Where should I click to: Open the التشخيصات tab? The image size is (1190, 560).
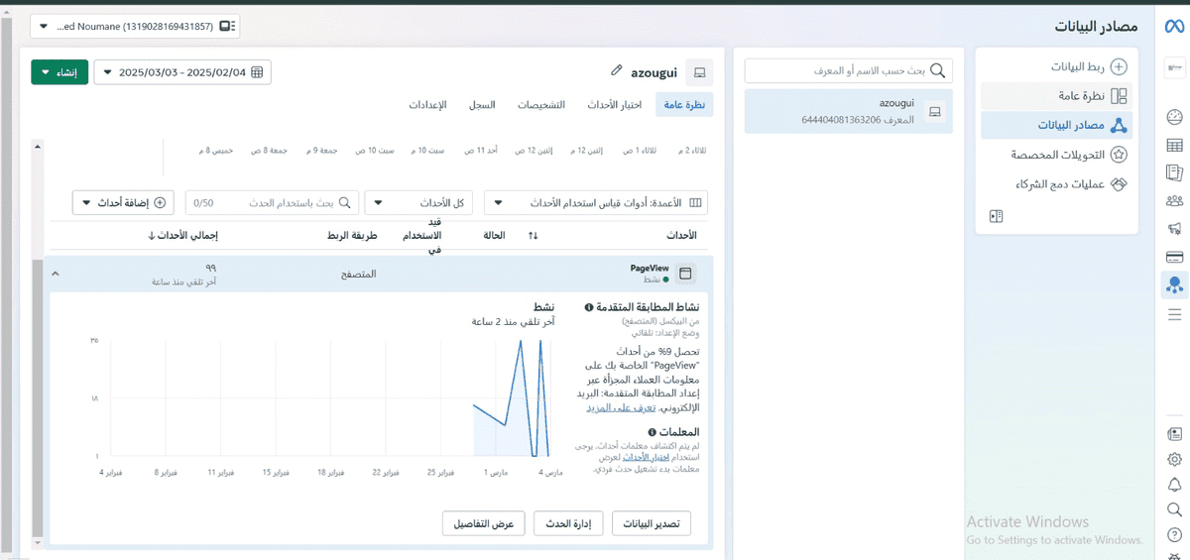point(541,105)
